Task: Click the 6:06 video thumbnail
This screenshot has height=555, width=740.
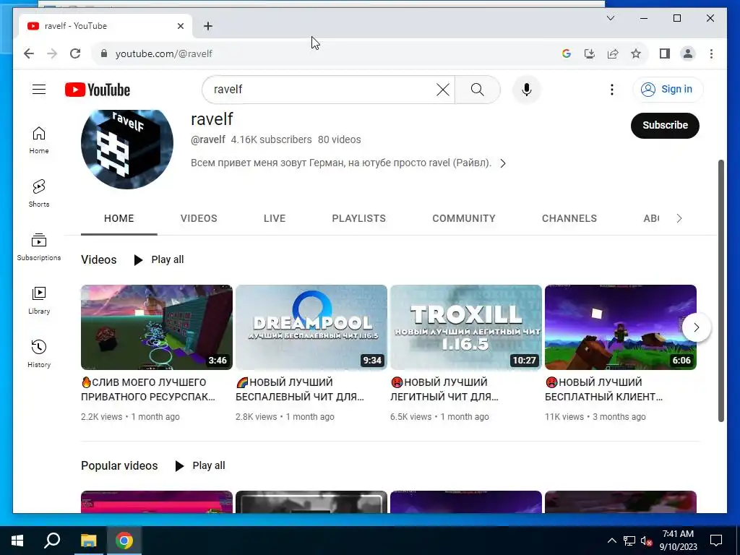Action: pos(621,327)
